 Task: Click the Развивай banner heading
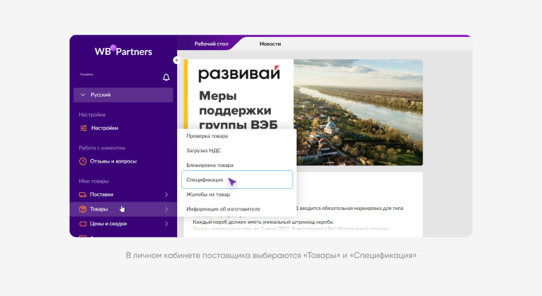tap(239, 74)
